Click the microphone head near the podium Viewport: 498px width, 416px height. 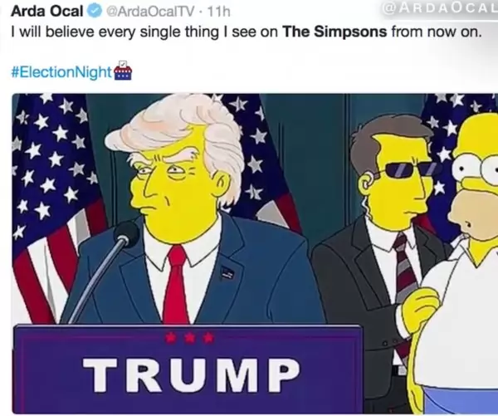[126, 233]
